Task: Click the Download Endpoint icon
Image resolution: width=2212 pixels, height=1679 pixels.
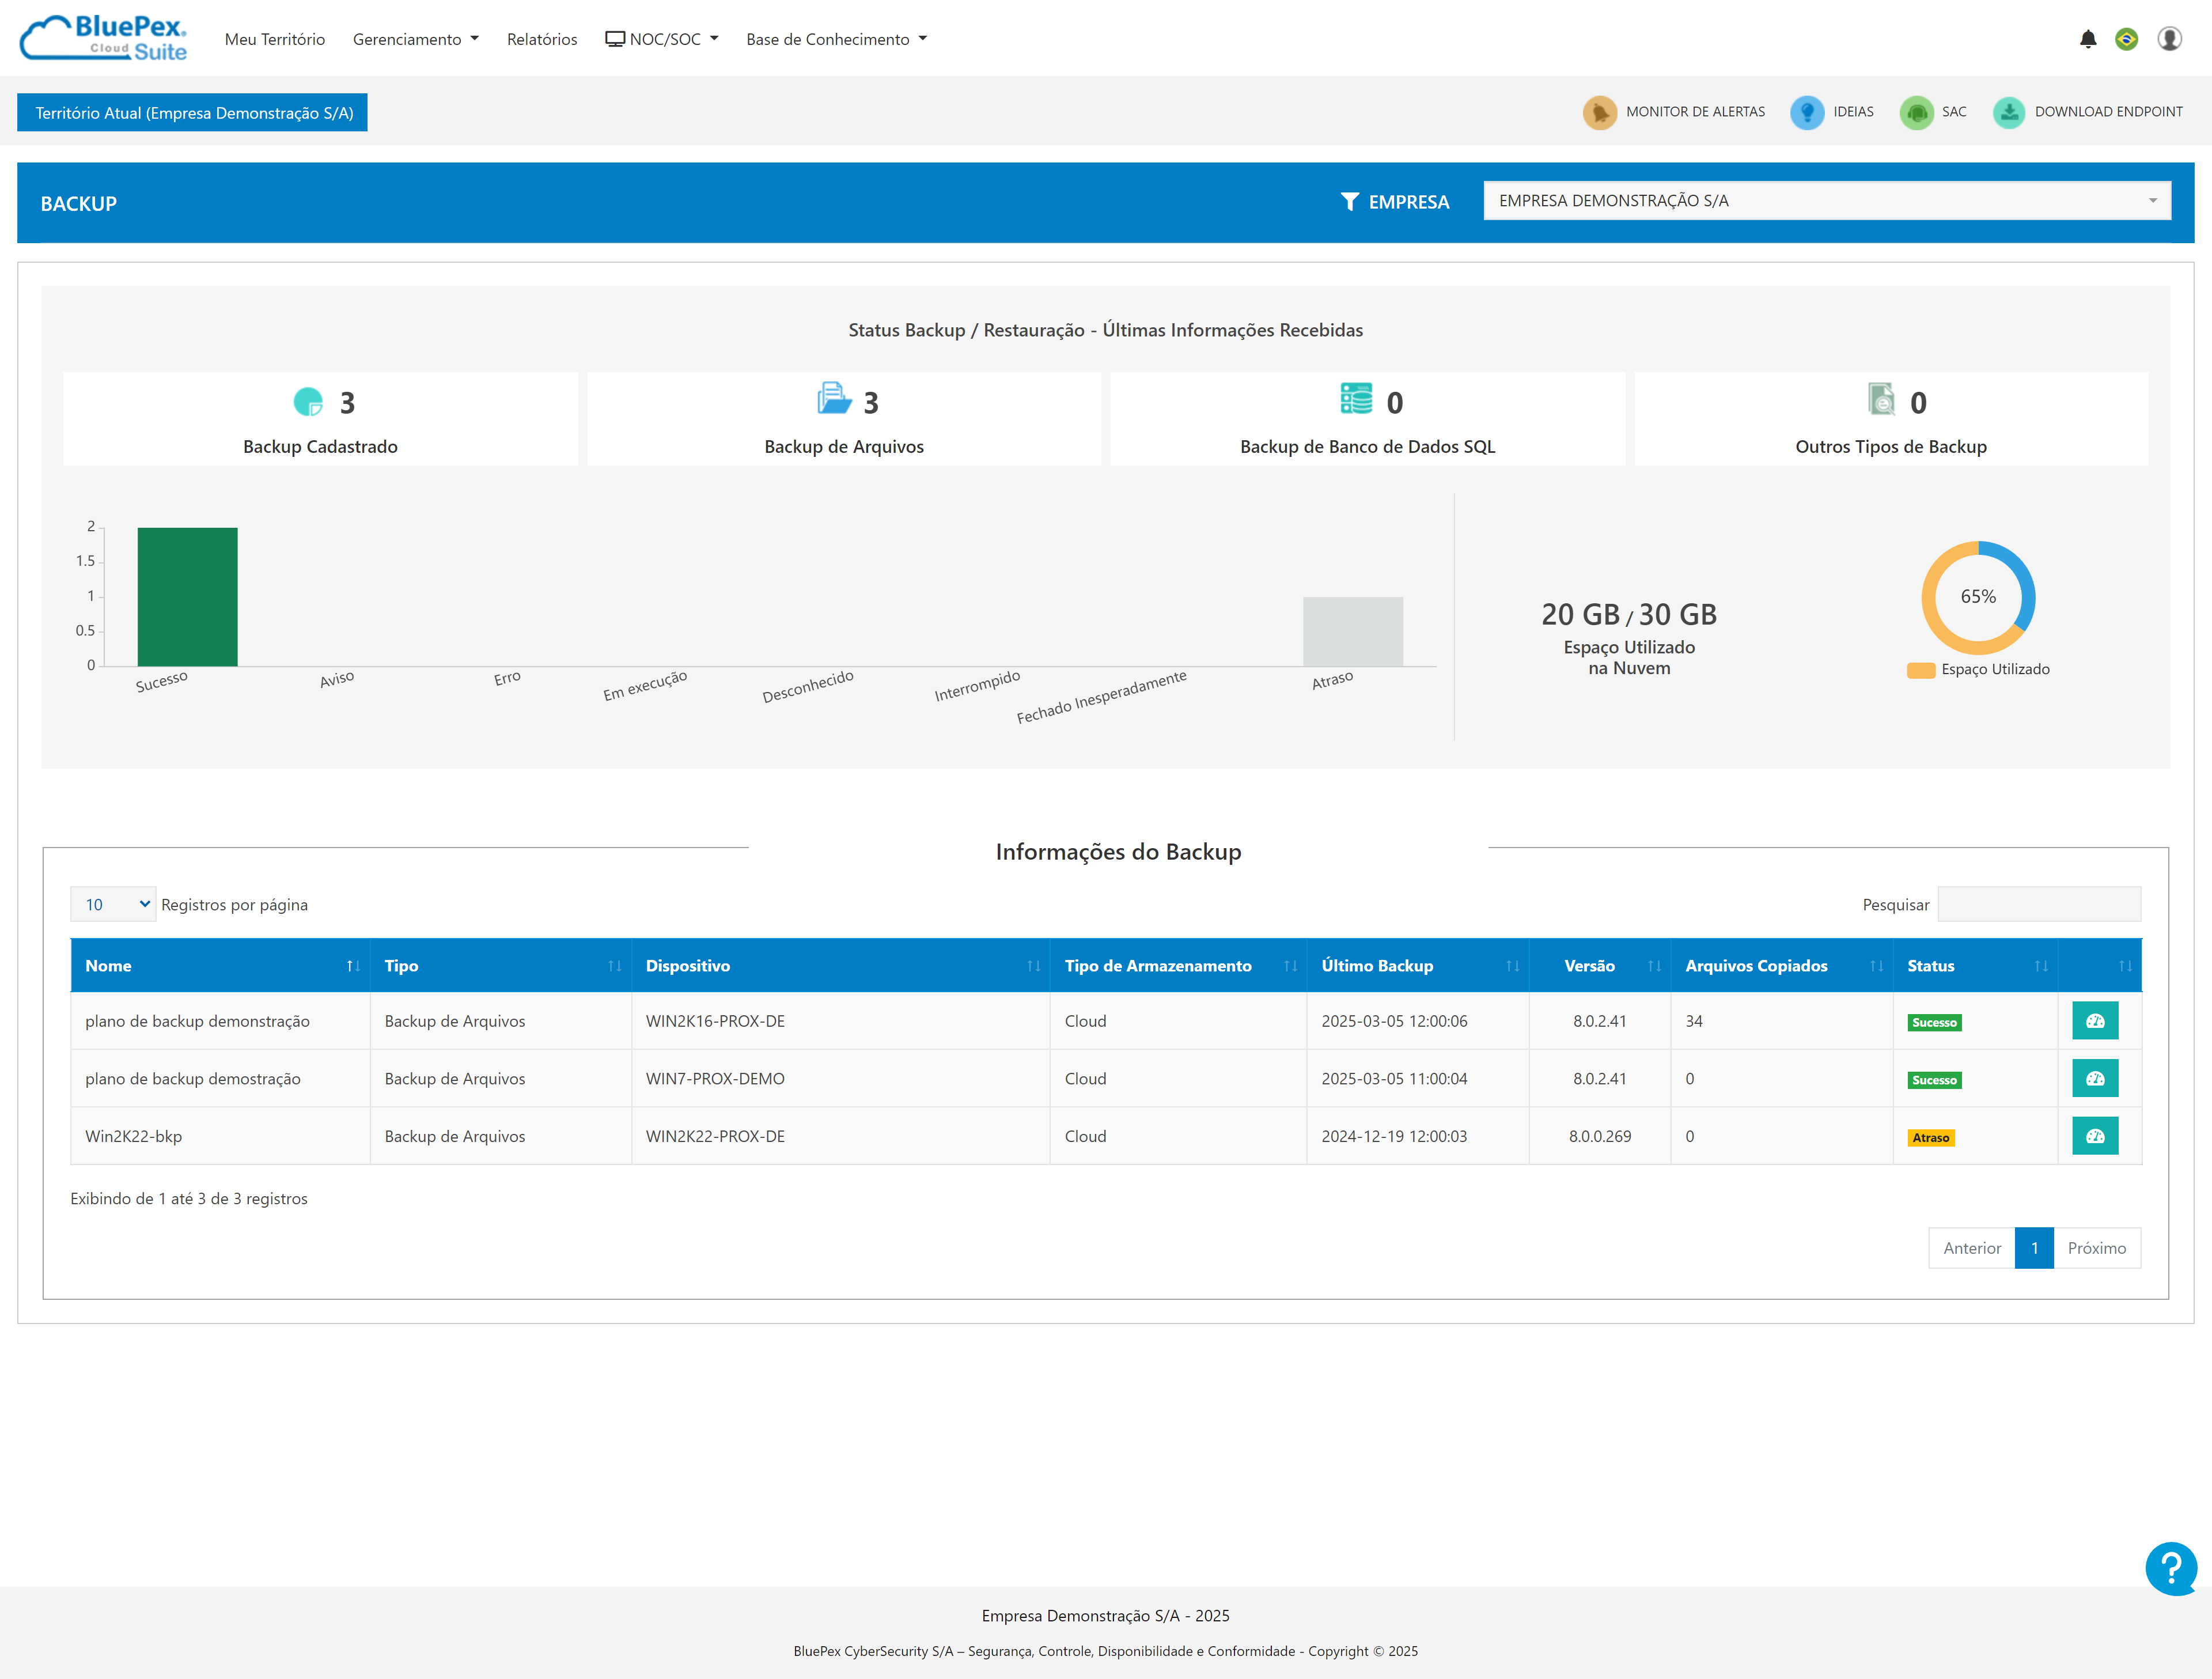Action: [x=2009, y=112]
